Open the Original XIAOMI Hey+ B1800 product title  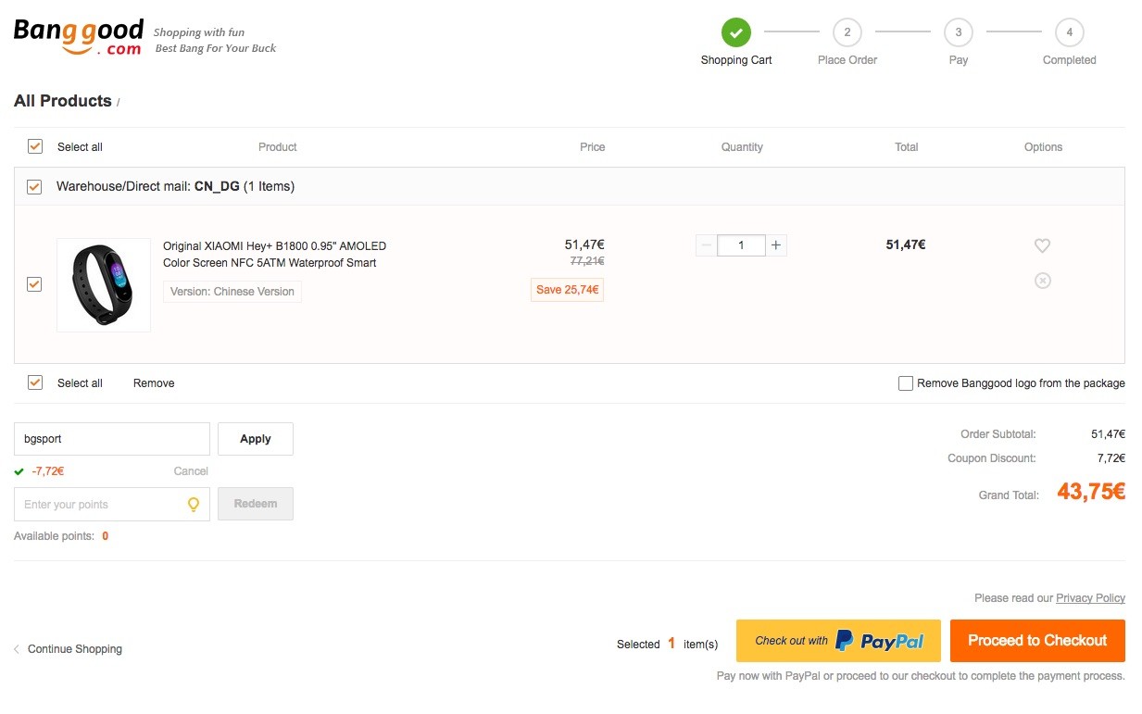(274, 254)
